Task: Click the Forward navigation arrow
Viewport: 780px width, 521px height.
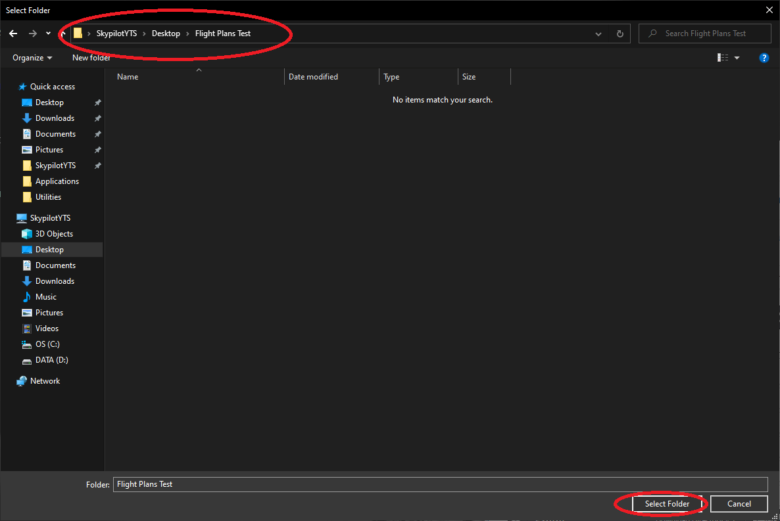Action: (32, 34)
